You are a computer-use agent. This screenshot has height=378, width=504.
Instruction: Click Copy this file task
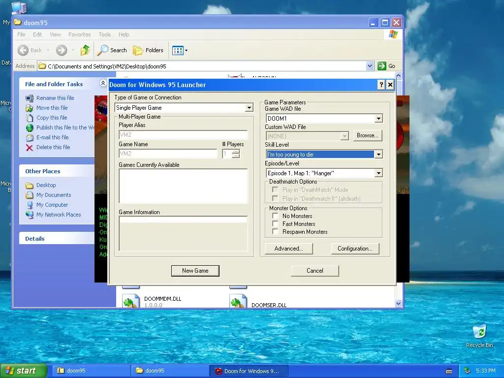coord(51,118)
